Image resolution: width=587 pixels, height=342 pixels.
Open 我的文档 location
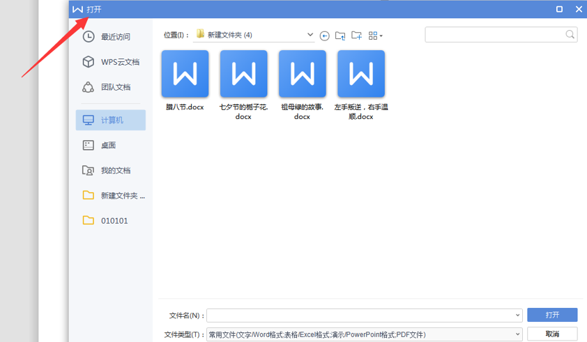click(x=110, y=171)
